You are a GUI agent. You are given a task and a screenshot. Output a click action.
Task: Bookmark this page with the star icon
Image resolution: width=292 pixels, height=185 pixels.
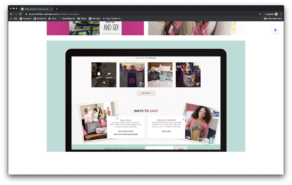[260, 14]
